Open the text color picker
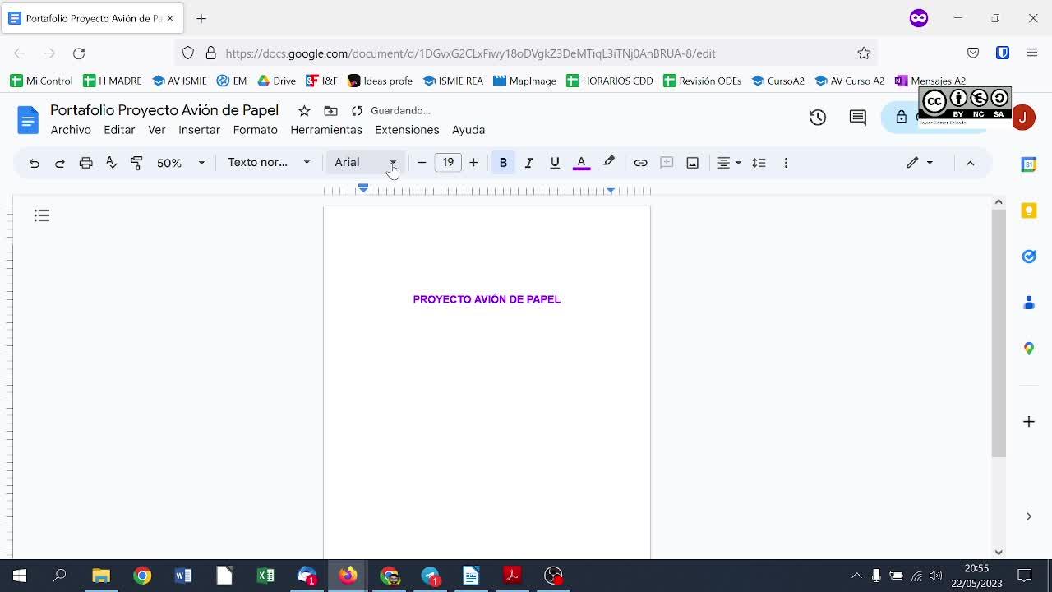Viewport: 1052px width, 592px height. pos(581,163)
